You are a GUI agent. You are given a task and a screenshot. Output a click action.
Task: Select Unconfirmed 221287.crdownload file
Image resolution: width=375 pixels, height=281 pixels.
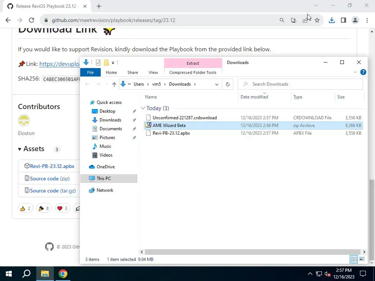point(253,118)
